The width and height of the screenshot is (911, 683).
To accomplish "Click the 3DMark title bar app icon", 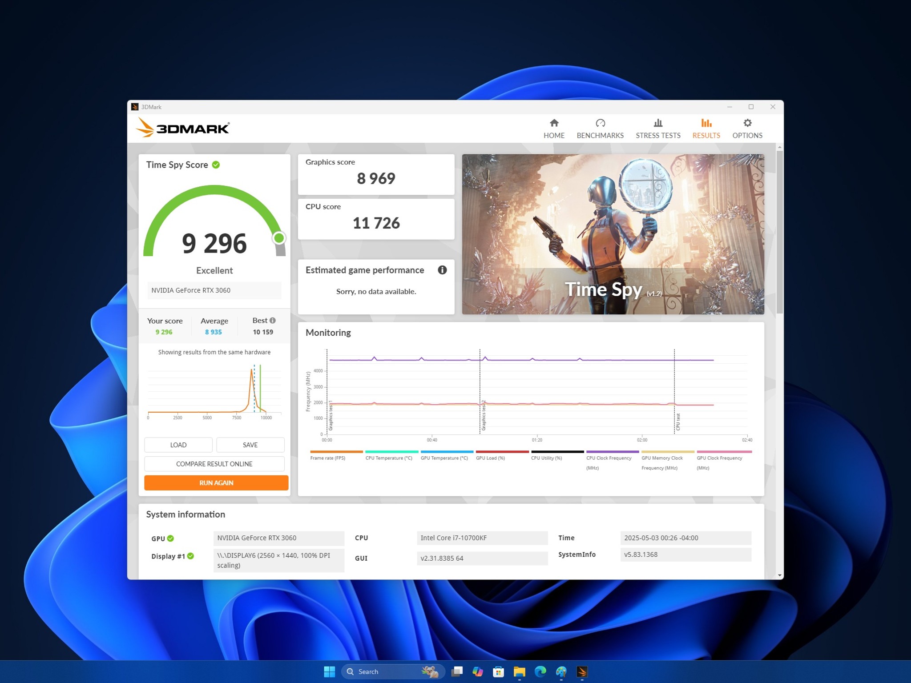I will pos(135,107).
